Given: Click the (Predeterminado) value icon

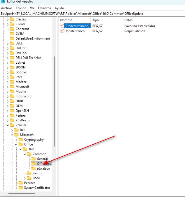Looking at the screenshot, I should (62, 26).
